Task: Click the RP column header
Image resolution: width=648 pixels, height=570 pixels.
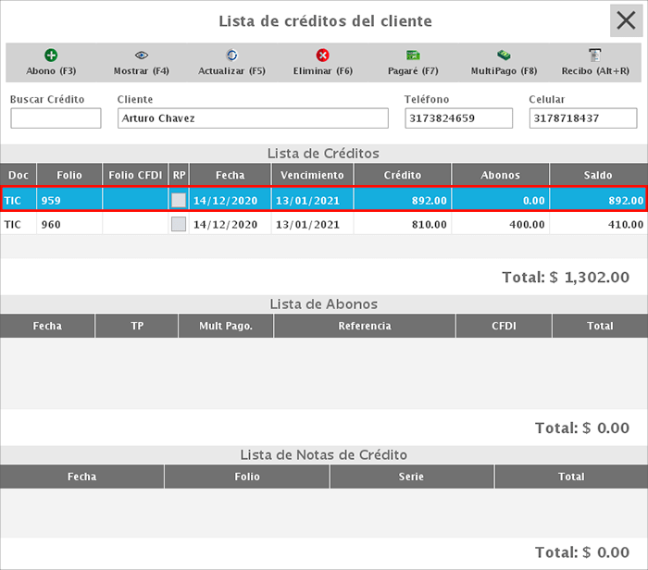Action: (x=179, y=175)
